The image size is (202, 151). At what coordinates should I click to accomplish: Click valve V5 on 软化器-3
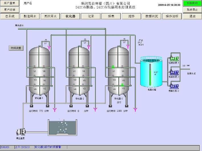(123, 76)
